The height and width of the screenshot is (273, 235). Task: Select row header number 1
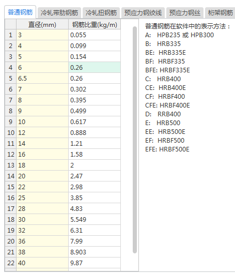pyautogui.click(x=10, y=35)
